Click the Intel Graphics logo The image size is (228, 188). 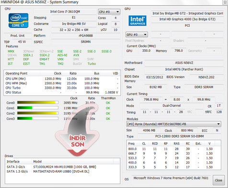[x=137, y=21]
